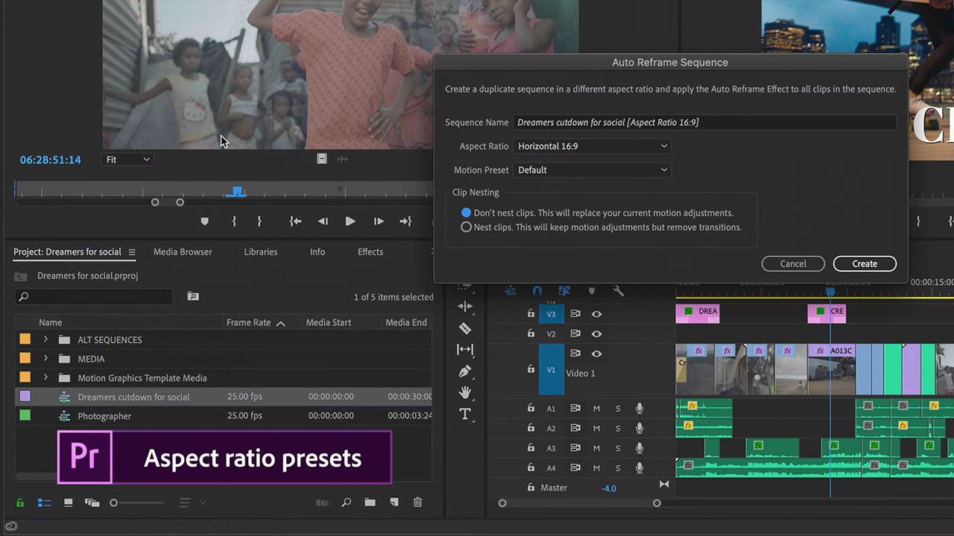Open the timeline wrench settings icon
Image resolution: width=954 pixels, height=536 pixels.
click(618, 291)
